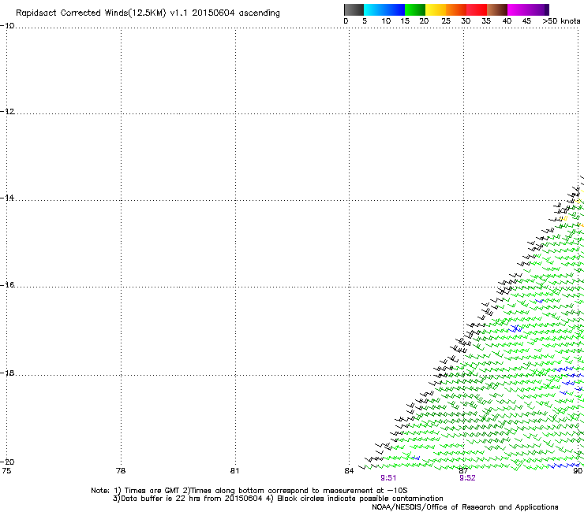Select the red 30-35 knots legend swatch
The height and width of the screenshot is (512, 584).
(x=477, y=9)
